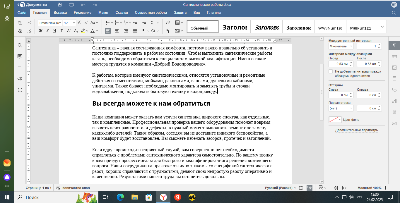The height and width of the screenshot is (203, 400).
Task: Justify the text
Action: [x=135, y=31]
